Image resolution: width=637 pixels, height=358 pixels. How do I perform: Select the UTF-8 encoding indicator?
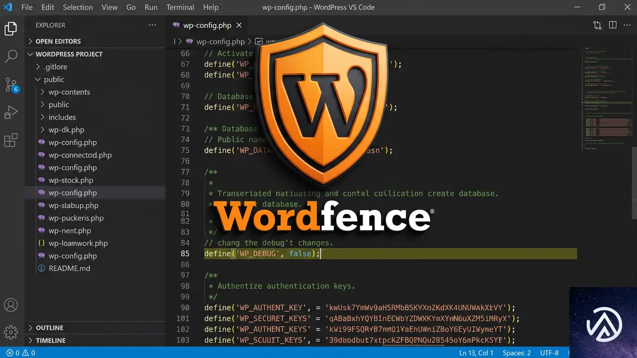(549, 353)
